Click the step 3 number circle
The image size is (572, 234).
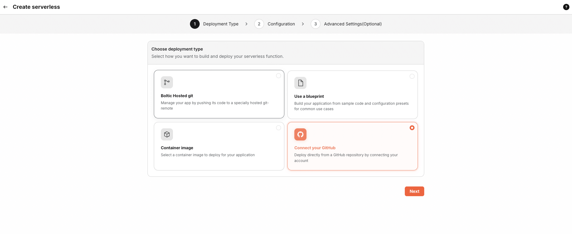(x=316, y=24)
